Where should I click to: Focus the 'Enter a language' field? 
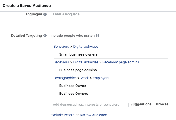coord(111,14)
